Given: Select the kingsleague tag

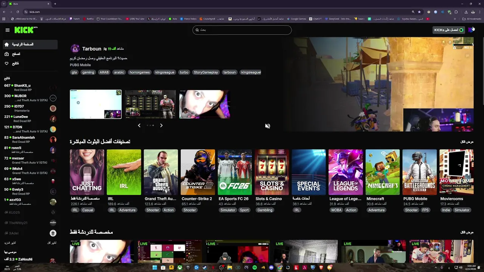Looking at the screenshot, I should (x=165, y=72).
